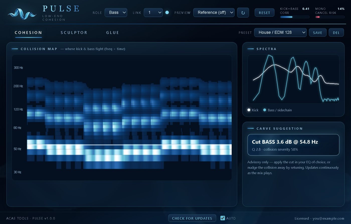Click the SPECTRA panel title
Screen dimensions: 351x224
267,49
